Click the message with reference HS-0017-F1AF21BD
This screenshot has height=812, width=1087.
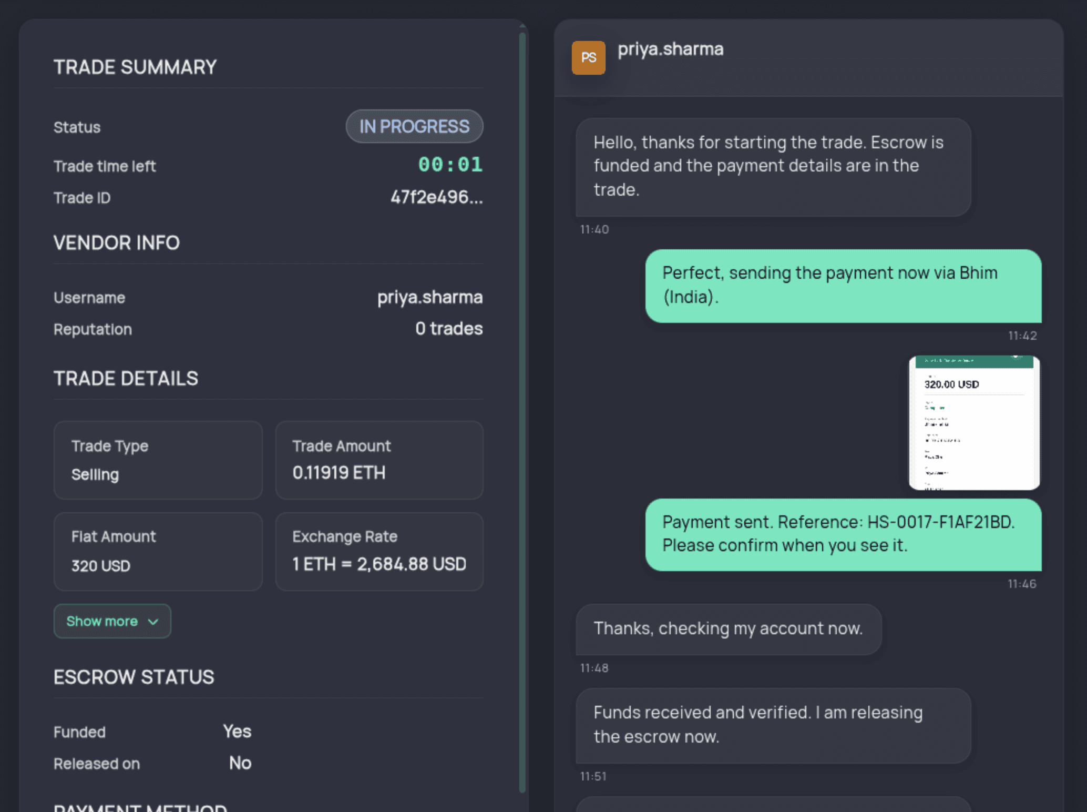coord(843,534)
